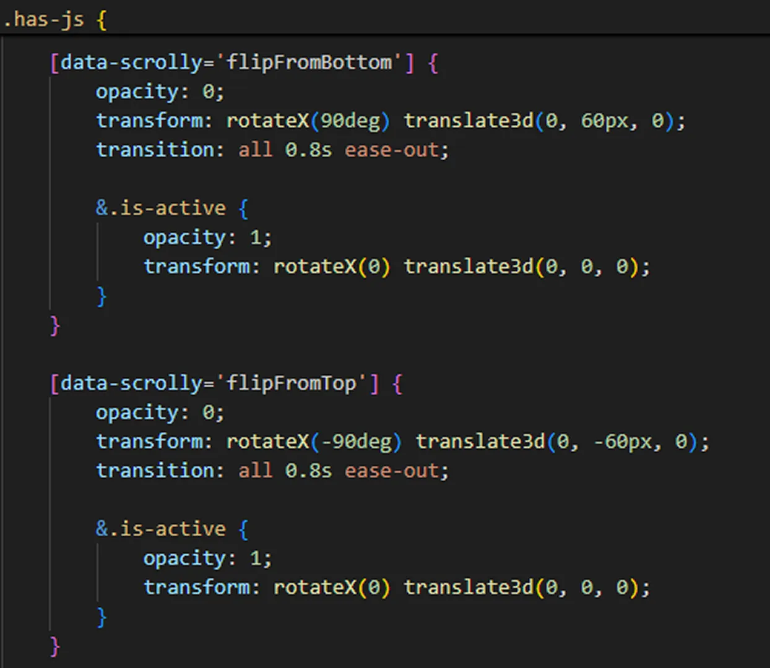The width and height of the screenshot is (770, 668).
Task: Click 0.8s duration in flipFromTop transition
Action: point(308,471)
